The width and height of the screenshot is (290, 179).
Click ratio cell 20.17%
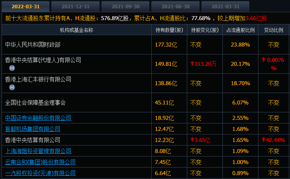(x=240, y=64)
